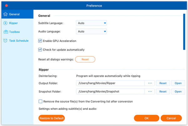Select the Toolbox tab label

tap(14, 32)
